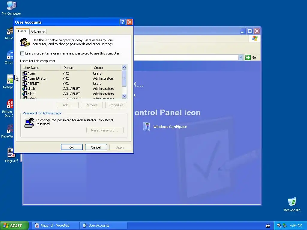Screen dimensions: 307x230
Task: Close the User Accounts dialog
Action: (130, 22)
